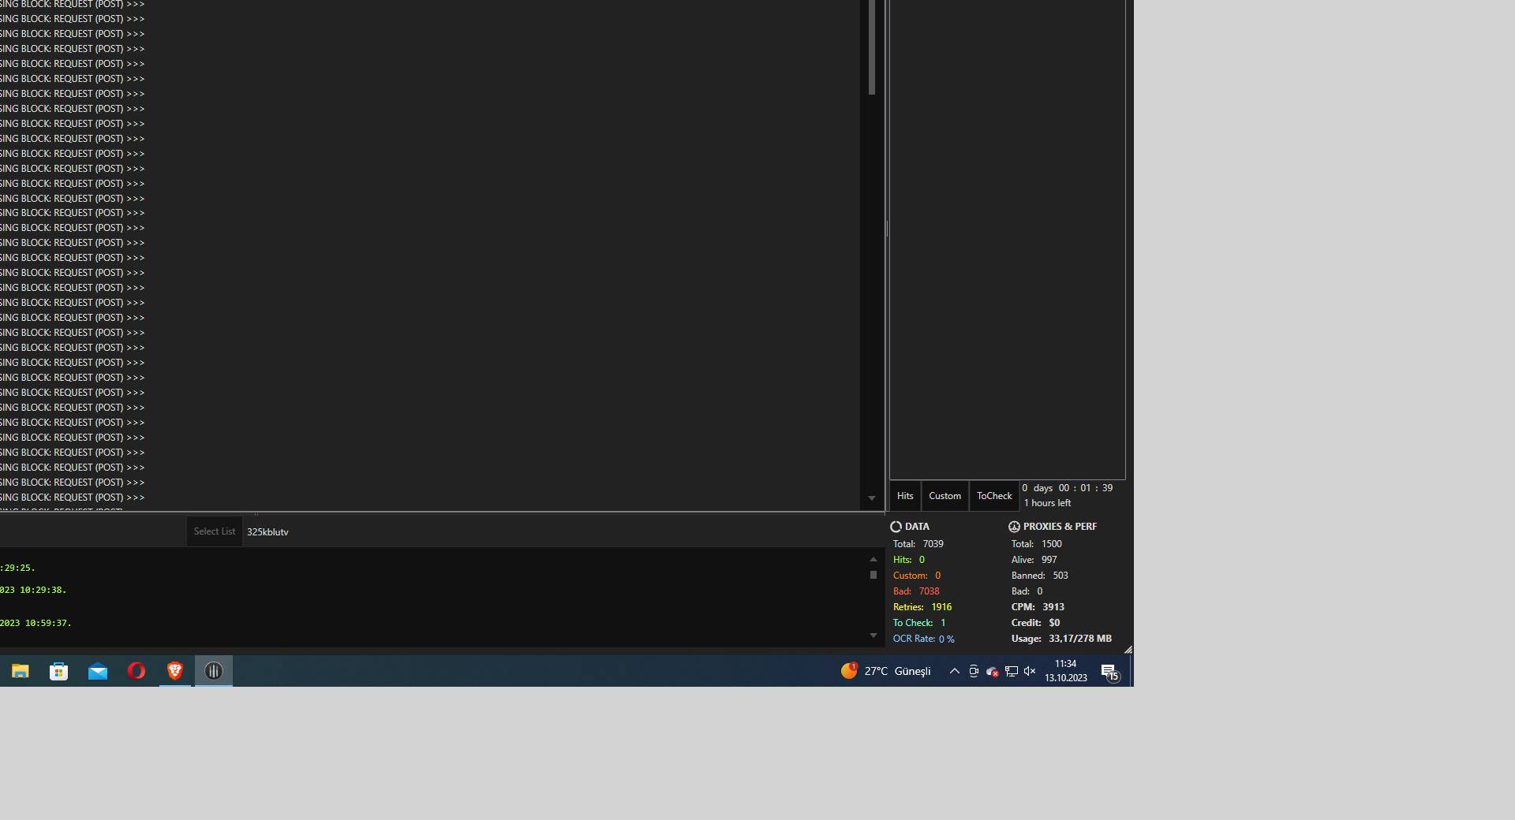Open File Explorer from the taskbar
This screenshot has height=820, width=1515.
click(x=21, y=671)
